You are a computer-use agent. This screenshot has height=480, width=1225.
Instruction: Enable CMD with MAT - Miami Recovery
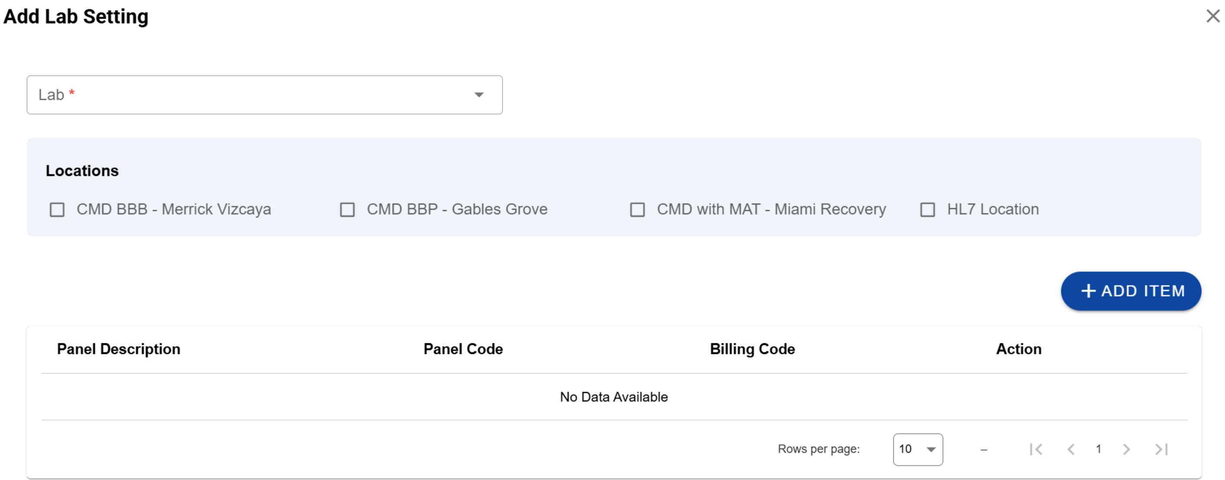click(637, 210)
